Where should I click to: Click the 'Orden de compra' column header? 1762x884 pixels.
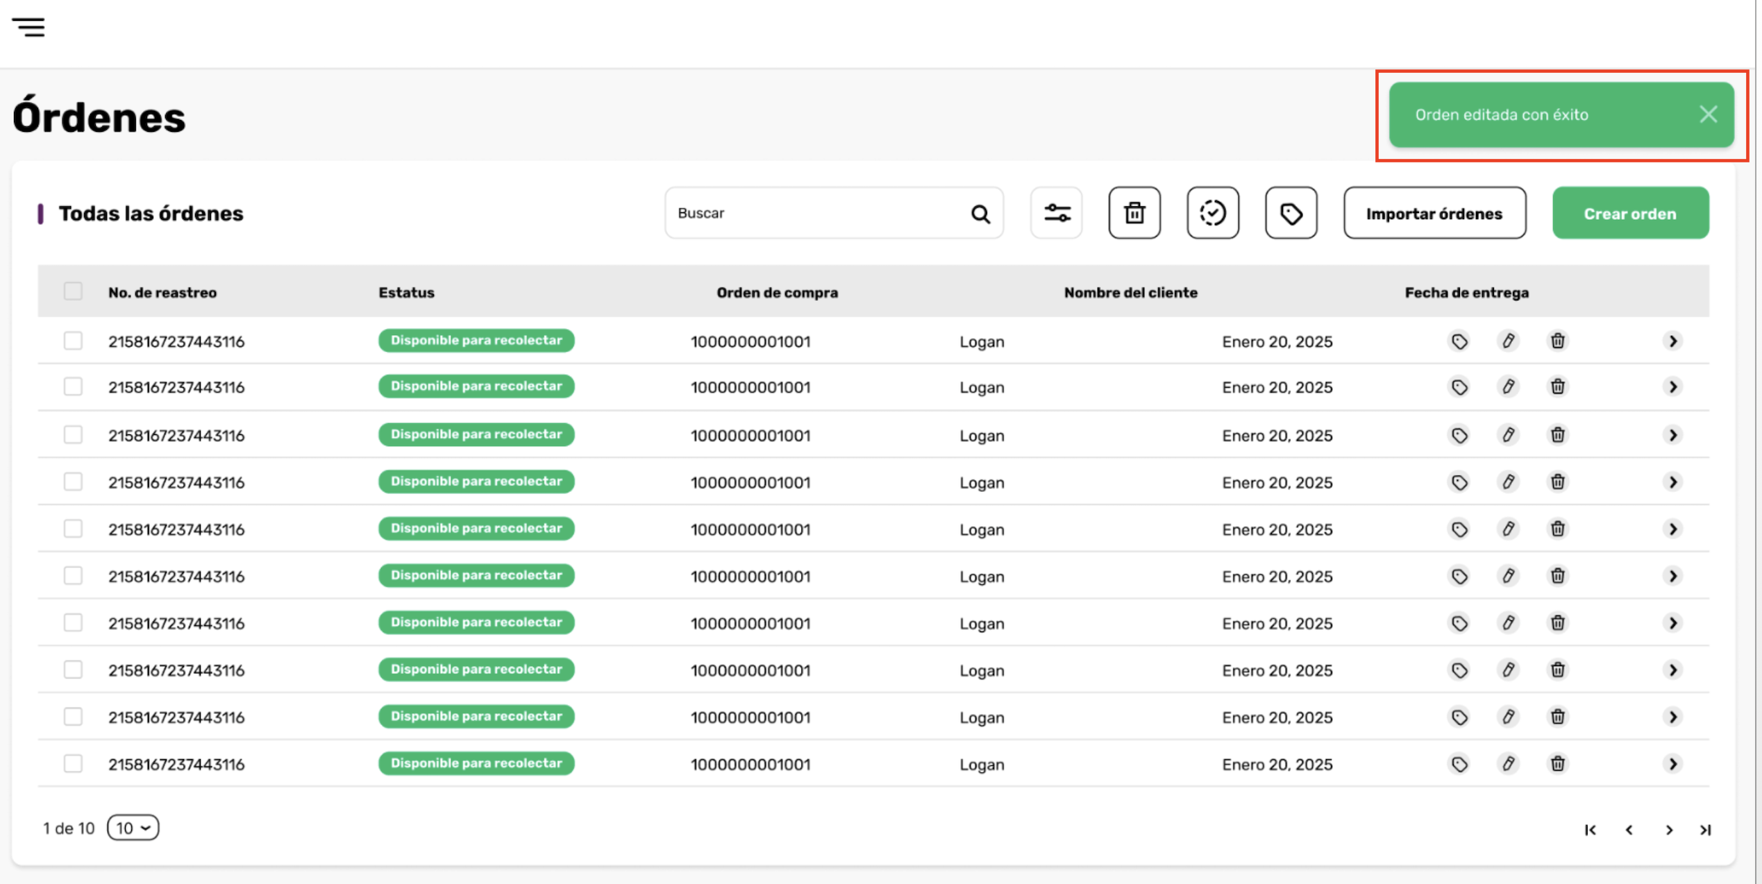778,293
